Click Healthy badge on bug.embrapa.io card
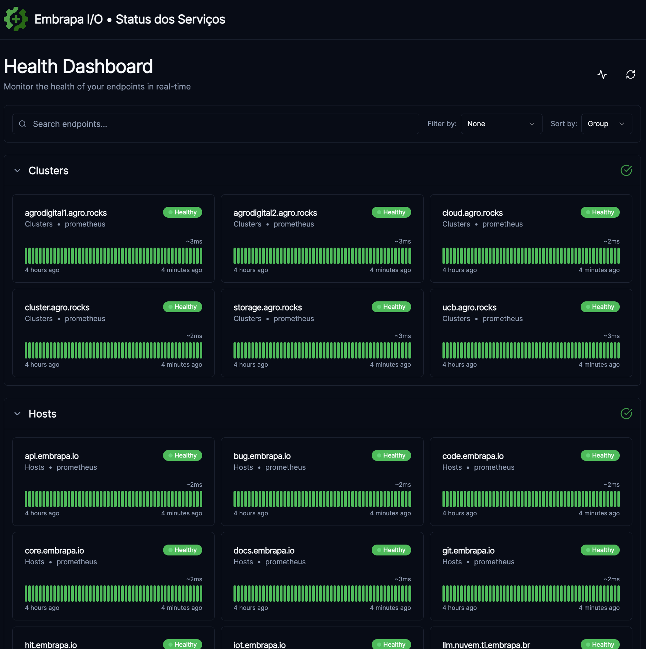 click(391, 455)
